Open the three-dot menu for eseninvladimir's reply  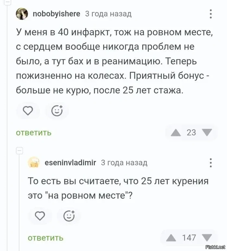point(211,163)
